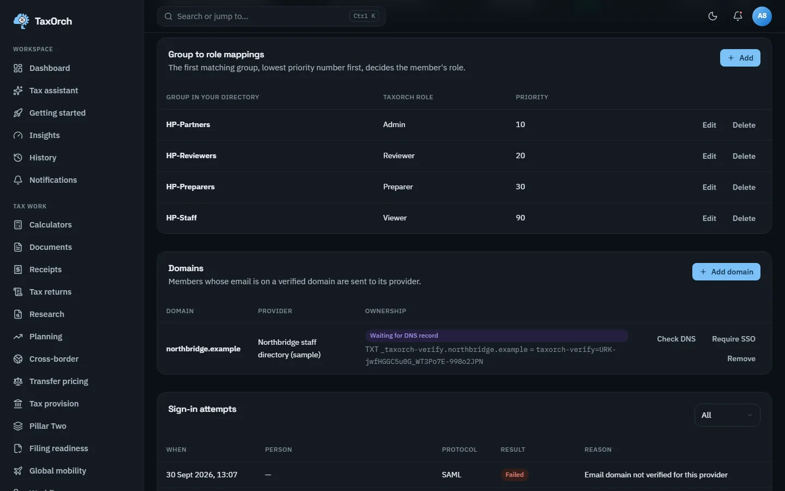
Task: Click the Filing readiness icon
Action: 18,448
